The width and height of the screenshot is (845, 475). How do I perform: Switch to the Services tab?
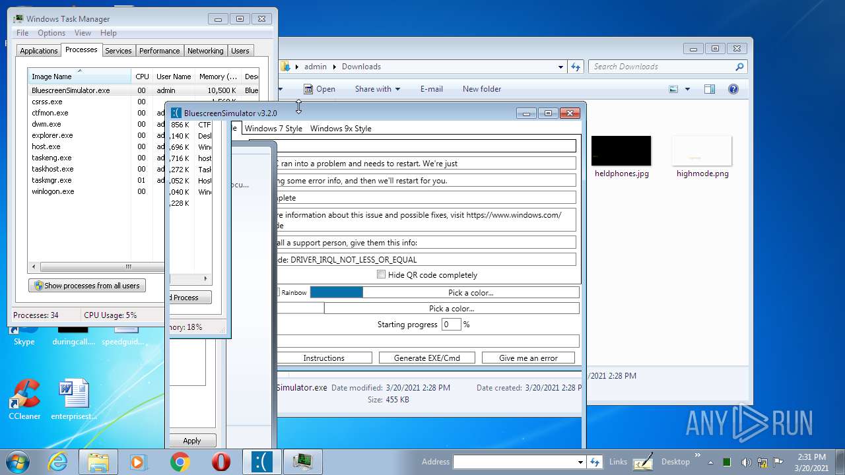118,51
